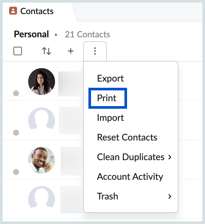The image size is (205, 224).
Task: Close the three-dot more options menu
Action: coord(95,51)
